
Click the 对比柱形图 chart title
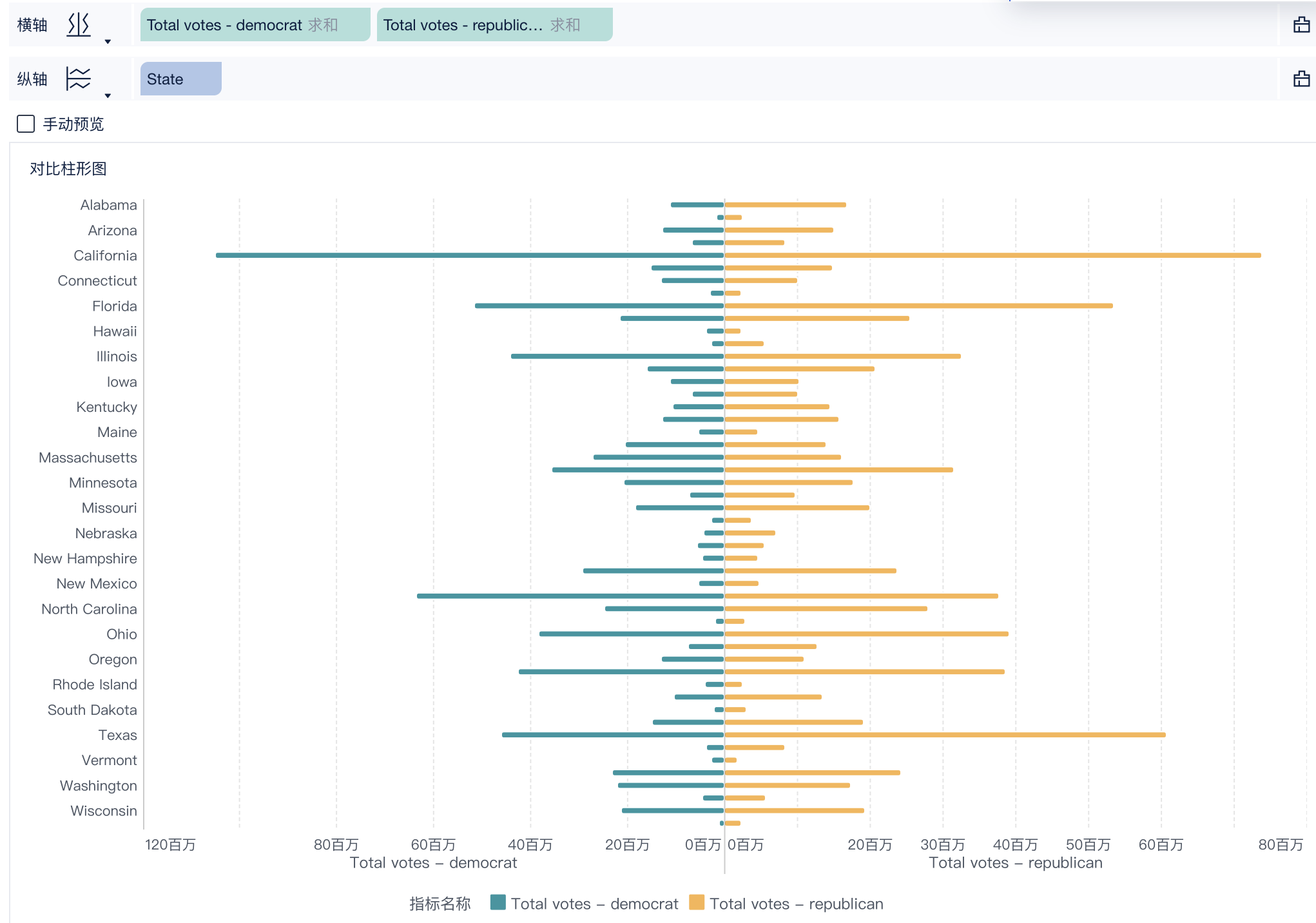(x=68, y=169)
